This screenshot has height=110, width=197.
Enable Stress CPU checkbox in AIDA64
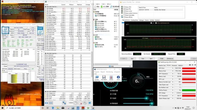coord(124,7)
